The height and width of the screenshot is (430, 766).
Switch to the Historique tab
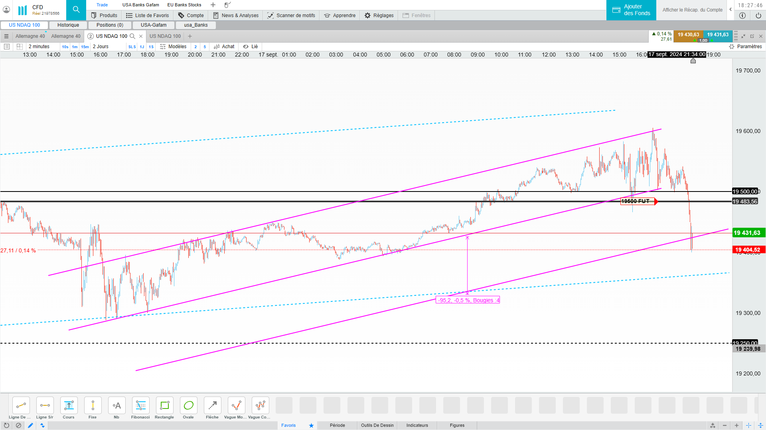(68, 25)
